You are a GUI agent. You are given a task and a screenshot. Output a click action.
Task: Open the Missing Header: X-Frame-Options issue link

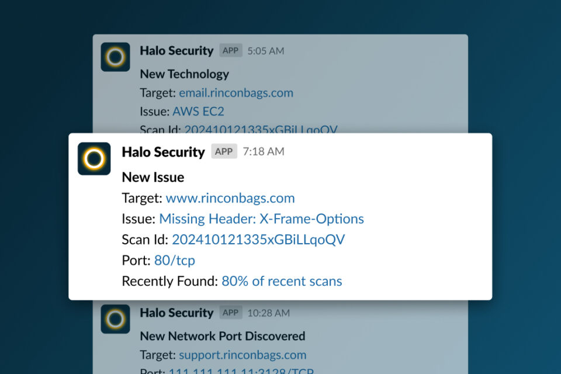(x=261, y=219)
